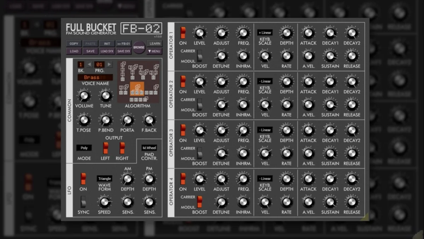Click the LOAD SYX button
This screenshot has width=424, height=239.
click(107, 51)
